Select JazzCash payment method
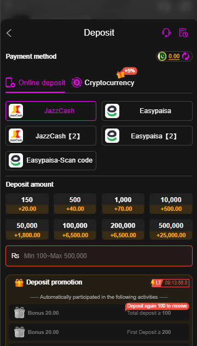Viewport: 197px width, 346px height. click(x=51, y=111)
